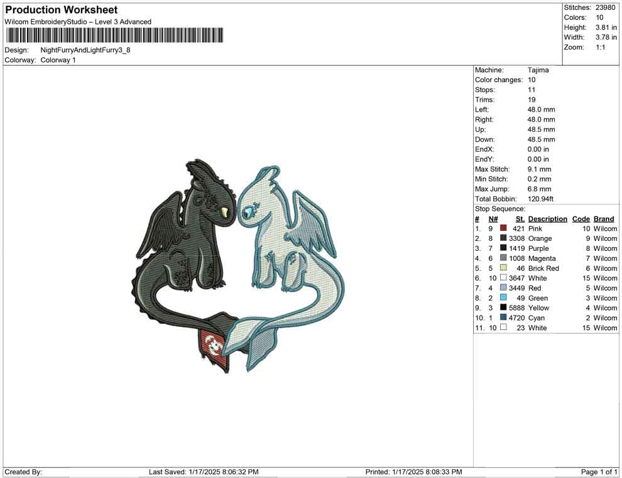The height and width of the screenshot is (478, 622).
Task: Click the EndY label
Action: [x=484, y=159]
